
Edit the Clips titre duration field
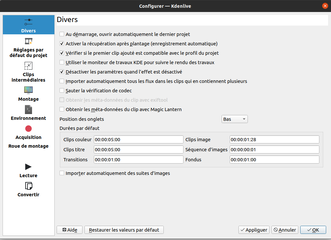click(138, 149)
